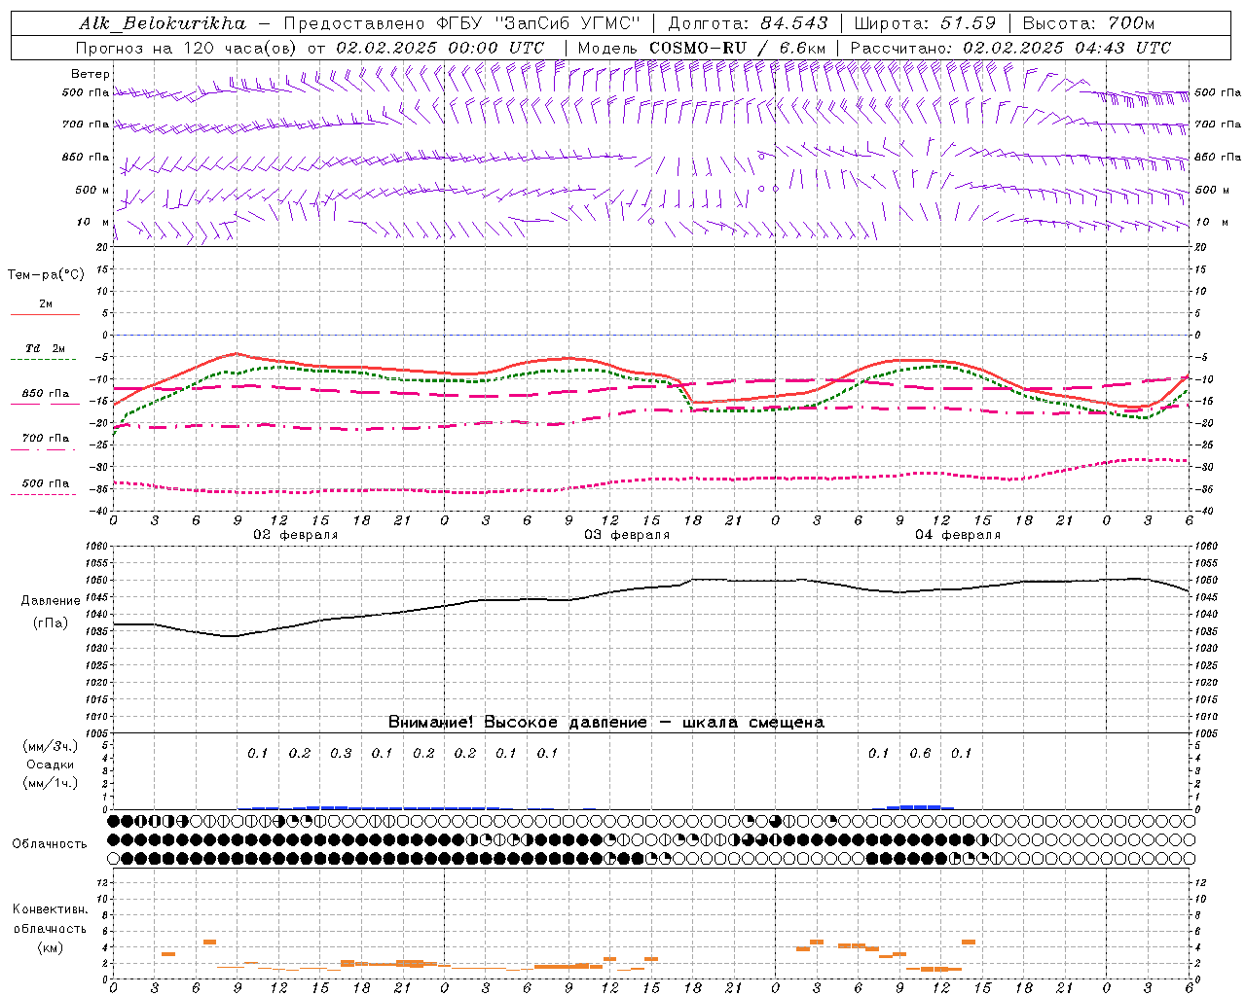Image resolution: width=1246 pixels, height=996 pixels.
Task: Click the Рассчитано: 02.02.2025 04:43 UTC text
Action: click(1010, 48)
